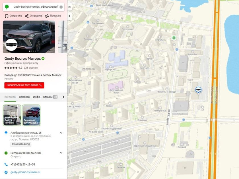This screenshot has height=179, width=239.
Task: Open the Новый дилер Geely в Тюмени story
Action: click(12, 115)
